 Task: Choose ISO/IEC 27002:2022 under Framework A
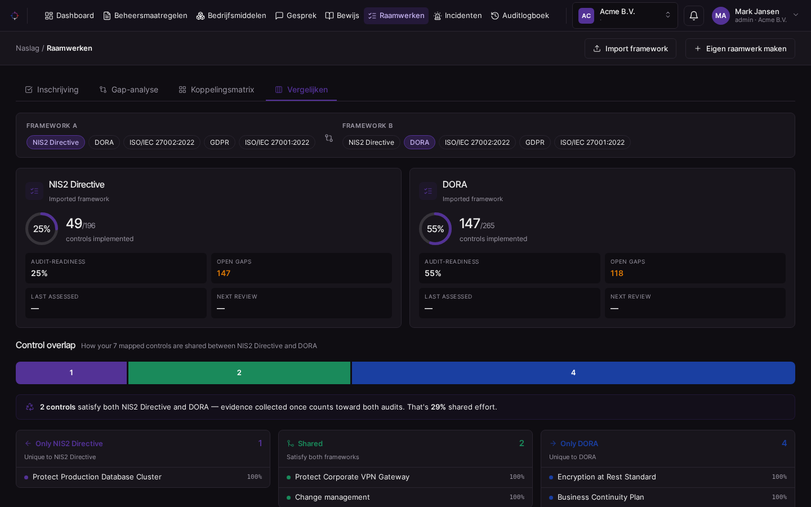pos(162,143)
